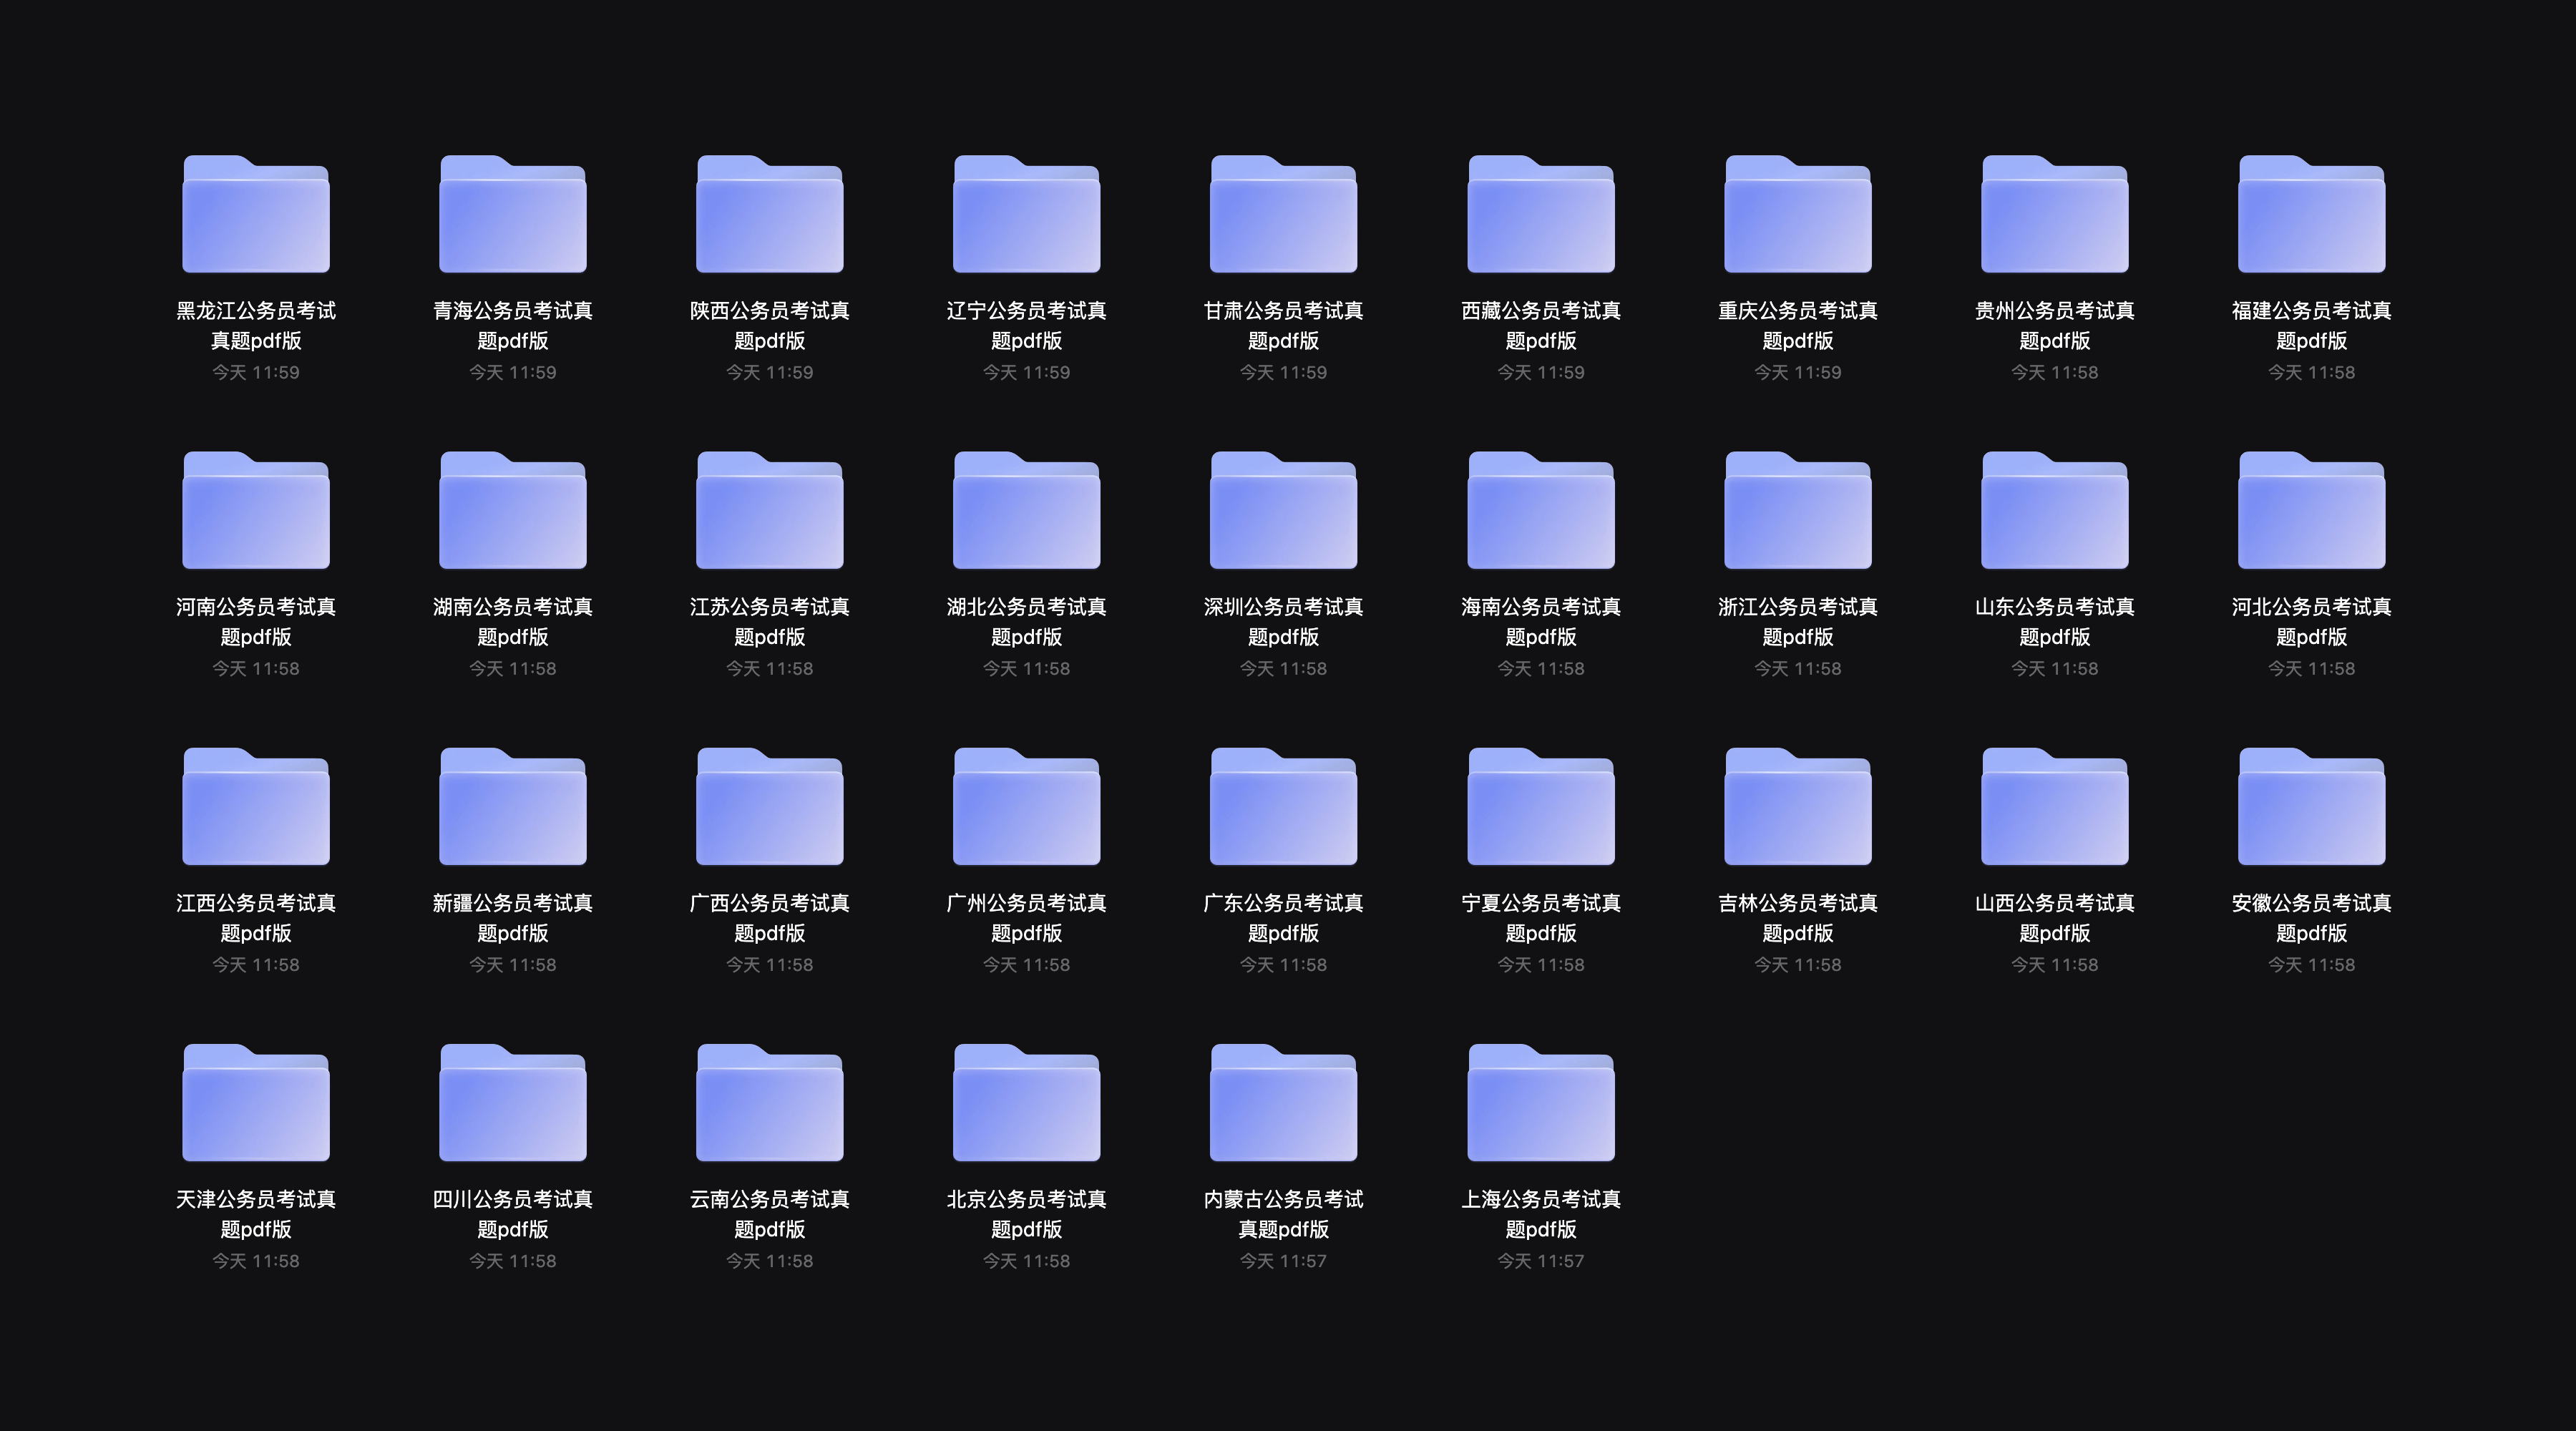The width and height of the screenshot is (2576, 1431).
Task: Click the 今天 11:58 timestamp under 贵州 folder
Action: tap(2055, 372)
